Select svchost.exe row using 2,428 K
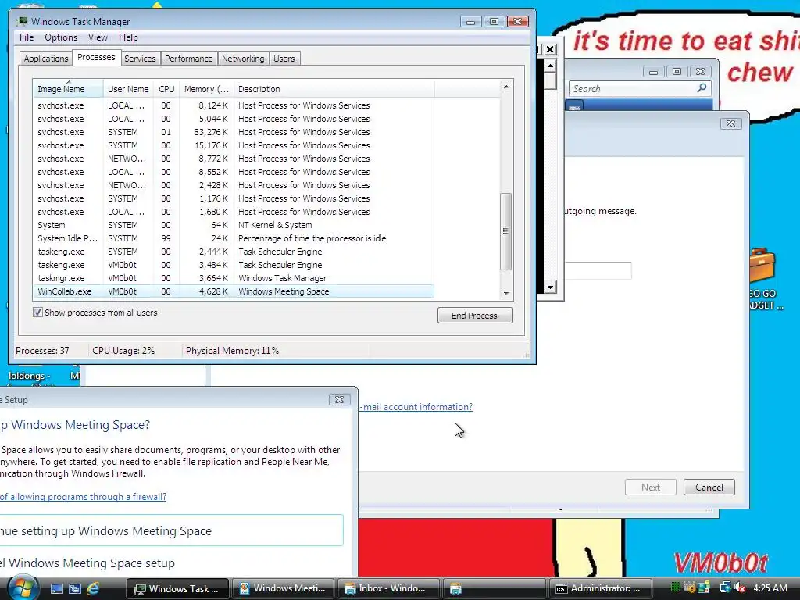Viewport: 800px width, 600px height. [234, 185]
